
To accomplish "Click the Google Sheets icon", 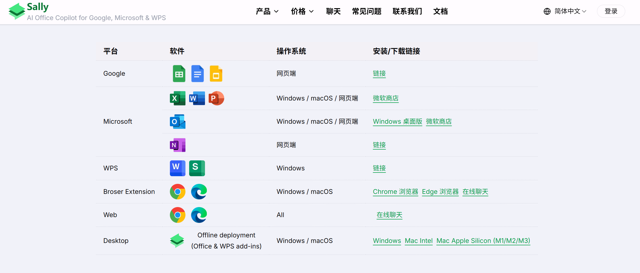I will (179, 74).
